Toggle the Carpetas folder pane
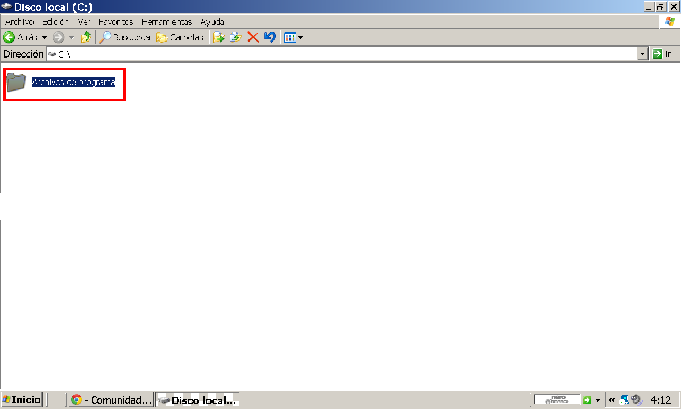Screen dimensions: 681x409 point(180,38)
